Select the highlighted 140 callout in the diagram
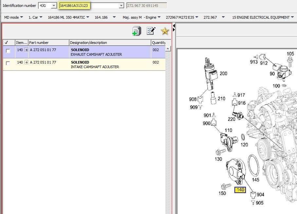The height and width of the screenshot is (214, 297). [x=240, y=189]
